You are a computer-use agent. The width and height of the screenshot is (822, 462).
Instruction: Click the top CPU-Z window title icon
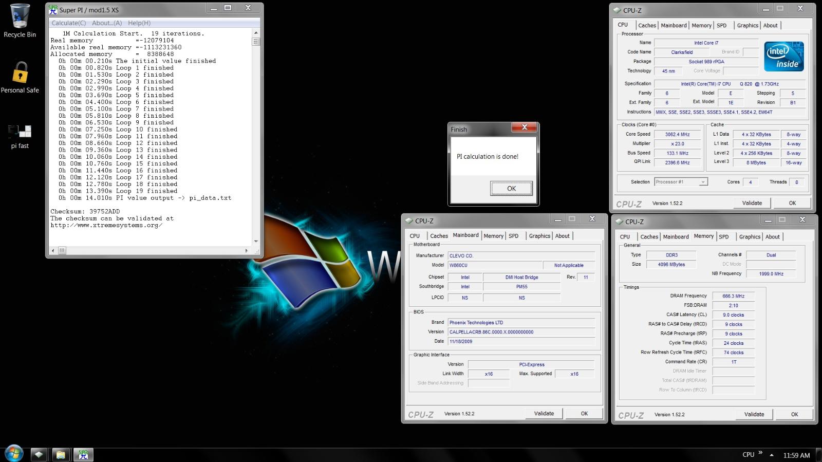click(617, 10)
